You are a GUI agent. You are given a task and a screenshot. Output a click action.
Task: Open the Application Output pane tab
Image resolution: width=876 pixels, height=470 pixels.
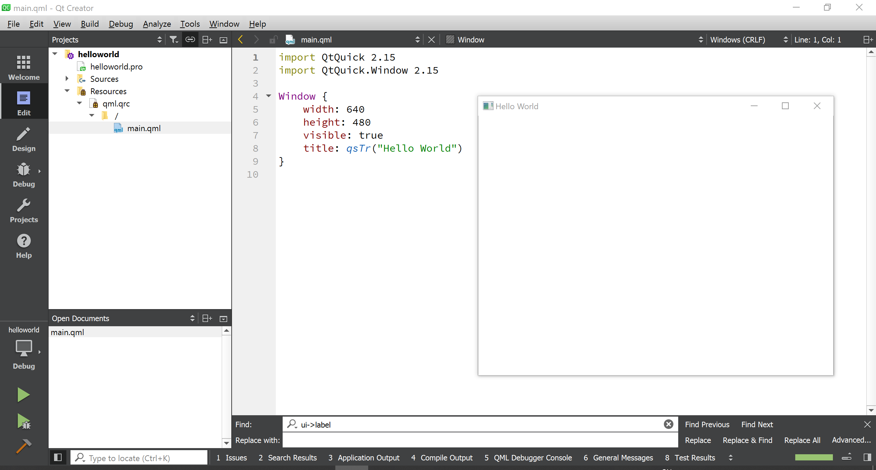[x=364, y=458]
